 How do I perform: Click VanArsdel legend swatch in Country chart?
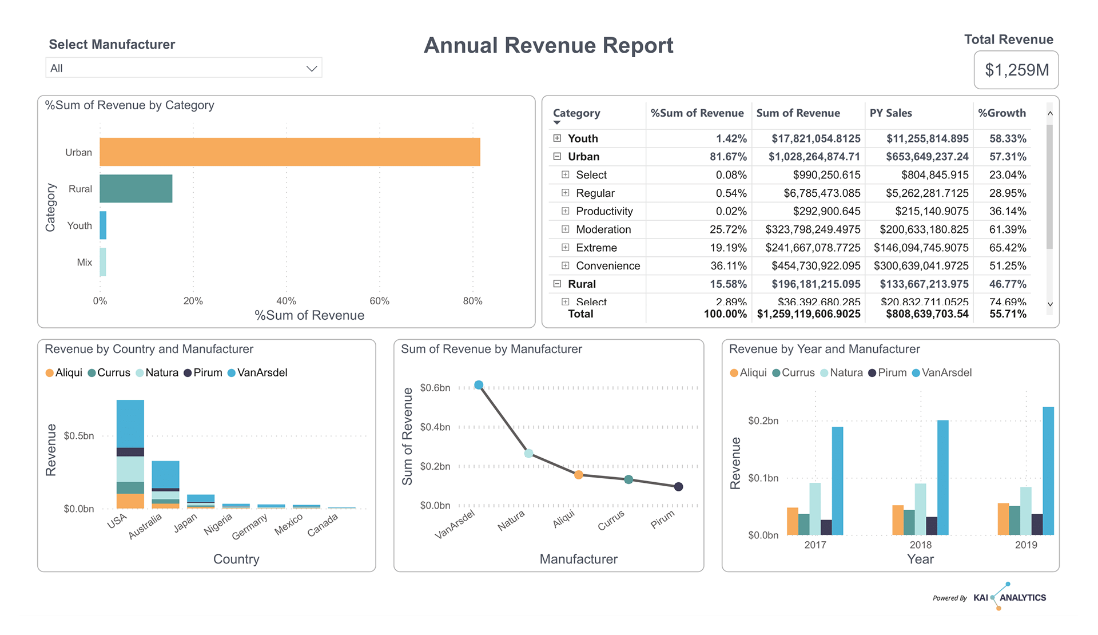[x=232, y=373]
